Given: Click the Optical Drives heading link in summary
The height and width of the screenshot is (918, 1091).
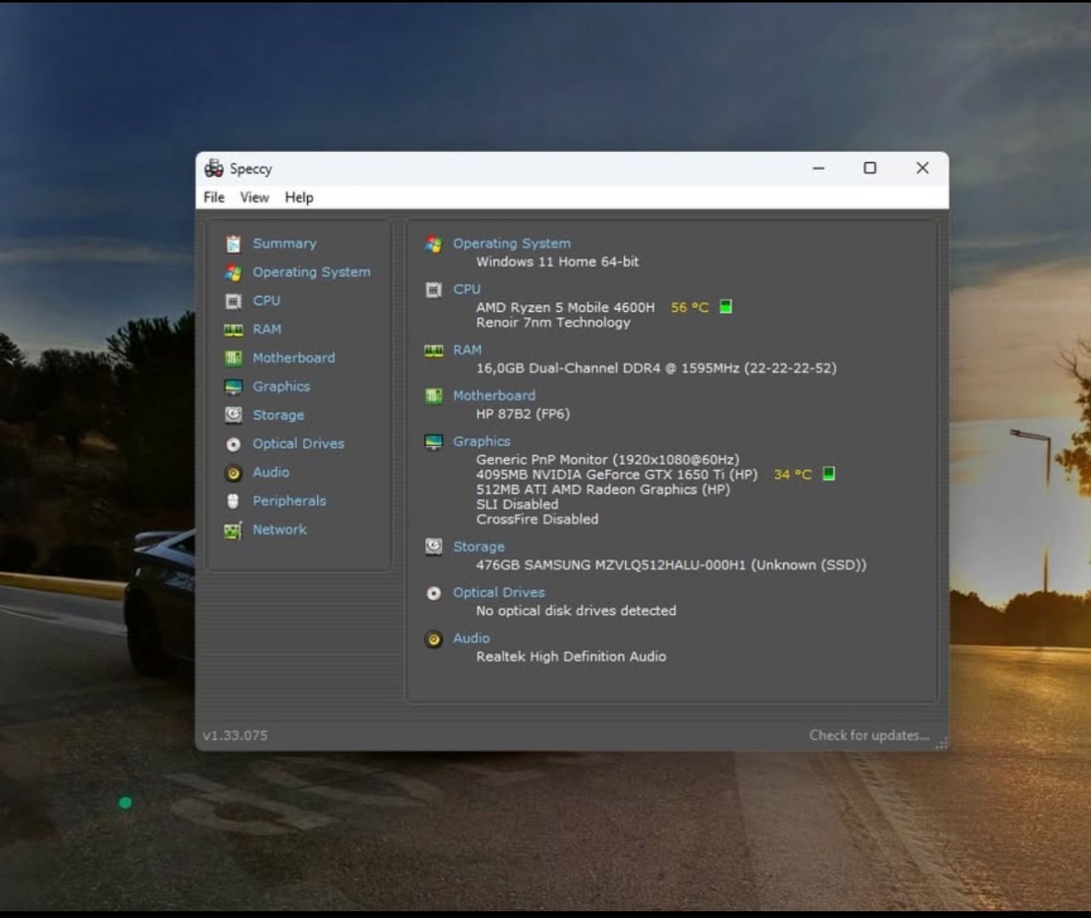Looking at the screenshot, I should coord(498,592).
